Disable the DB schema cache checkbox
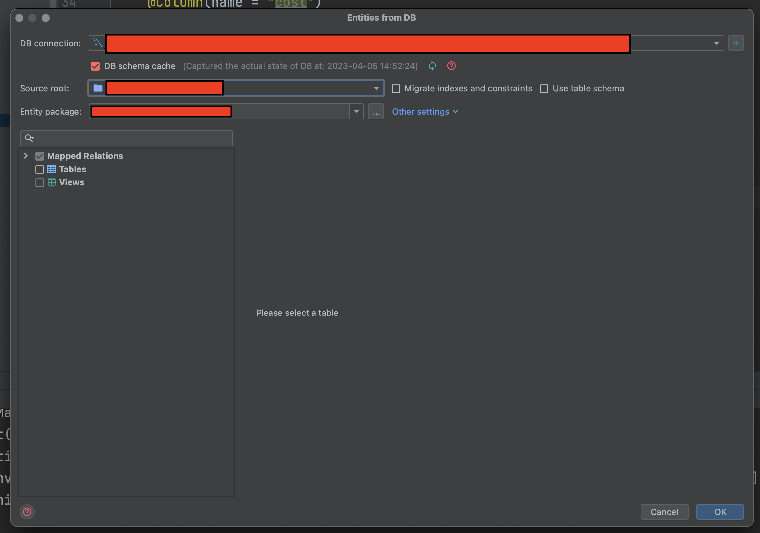 pyautogui.click(x=95, y=66)
